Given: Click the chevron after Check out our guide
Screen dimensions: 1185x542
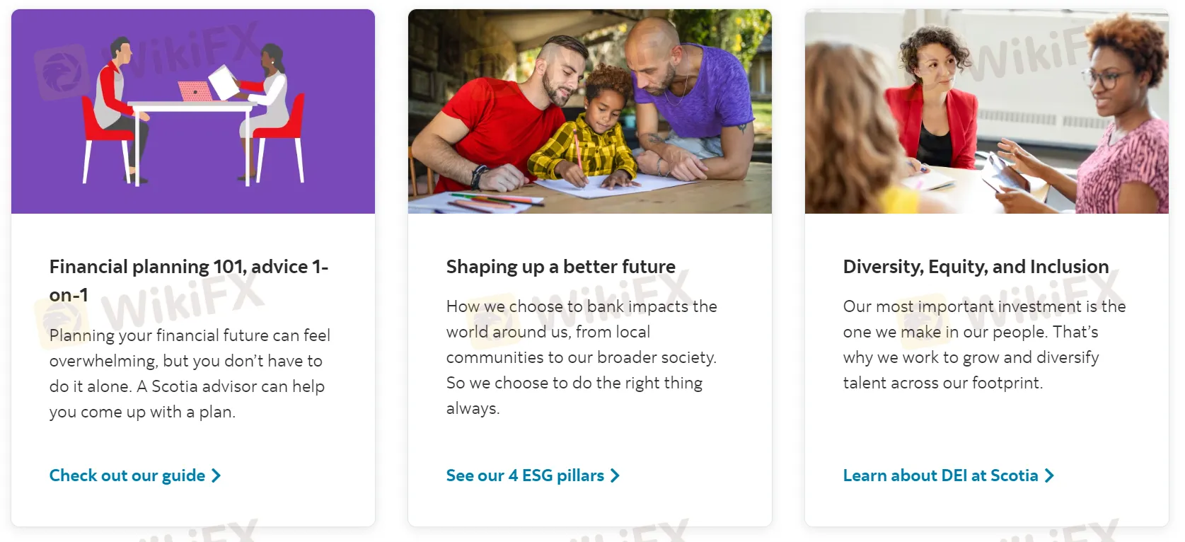Looking at the screenshot, I should click(x=216, y=476).
